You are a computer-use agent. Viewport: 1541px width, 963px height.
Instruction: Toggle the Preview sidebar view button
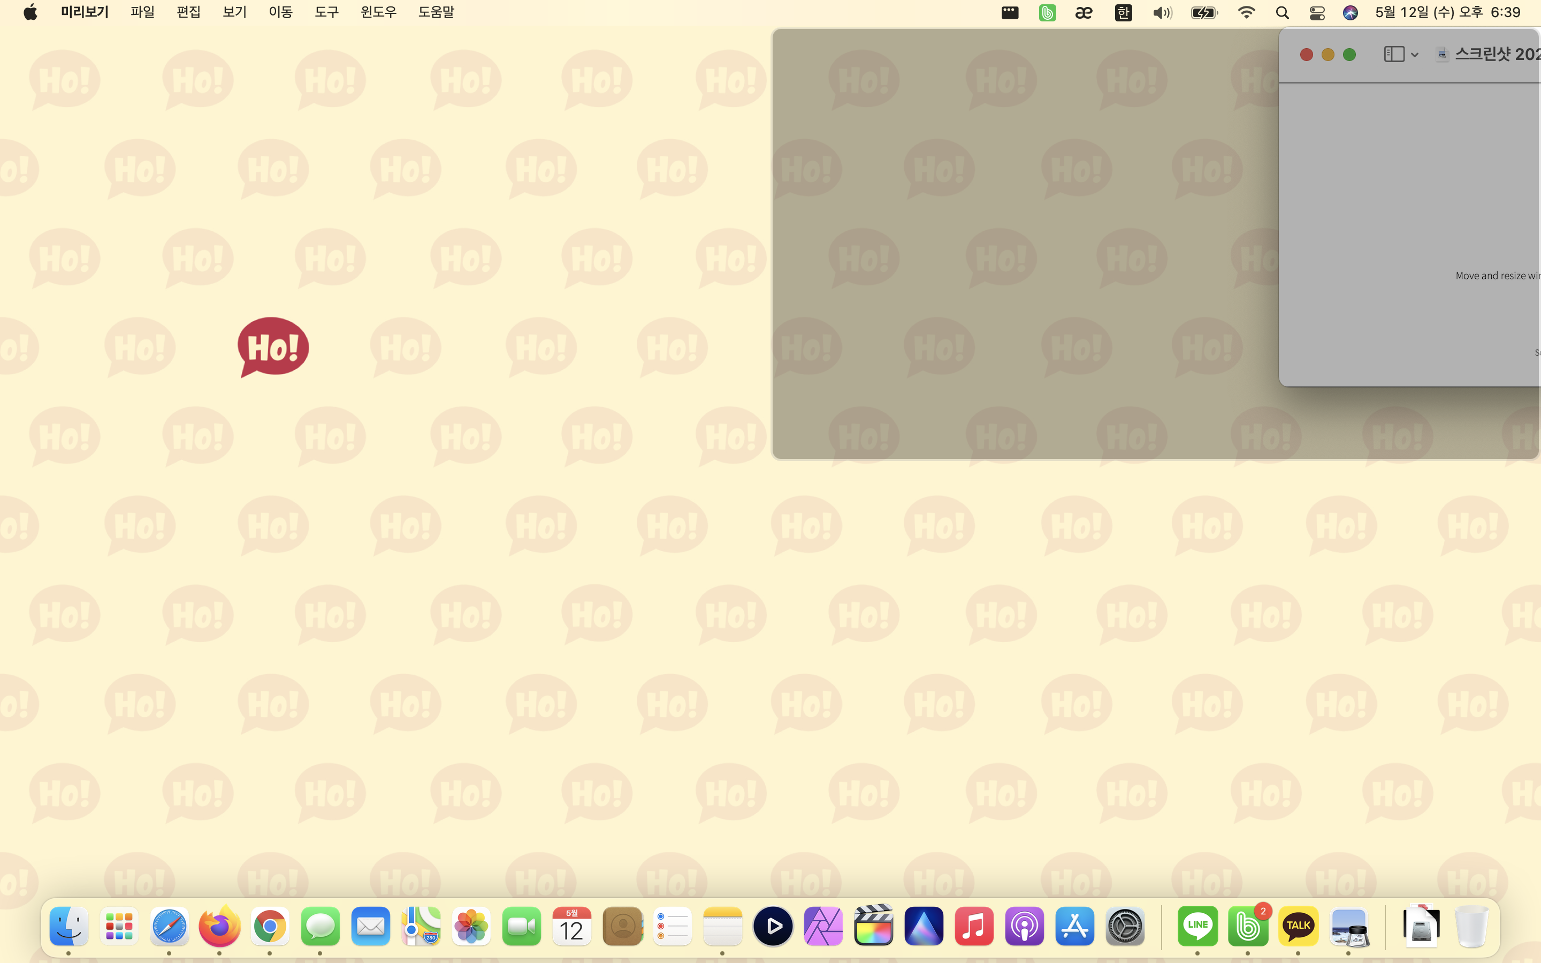pos(1393,54)
